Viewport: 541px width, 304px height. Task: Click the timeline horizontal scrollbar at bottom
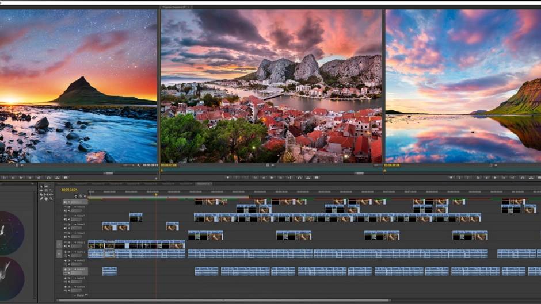pyautogui.click(x=230, y=300)
